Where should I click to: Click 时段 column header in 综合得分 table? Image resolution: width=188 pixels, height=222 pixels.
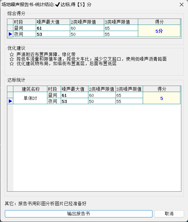[24, 22]
